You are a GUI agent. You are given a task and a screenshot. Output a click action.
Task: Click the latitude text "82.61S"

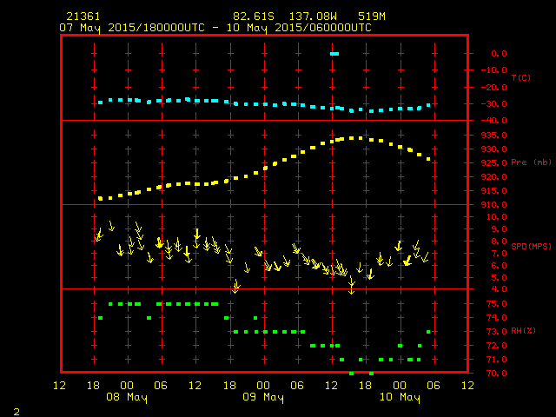pos(254,17)
